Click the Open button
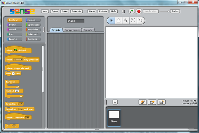The image size is (199, 133). (x=55, y=11)
